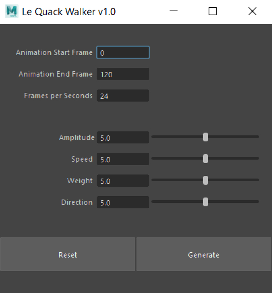Maximize the Le Quack Walker window
The width and height of the screenshot is (272, 293).
[213, 12]
